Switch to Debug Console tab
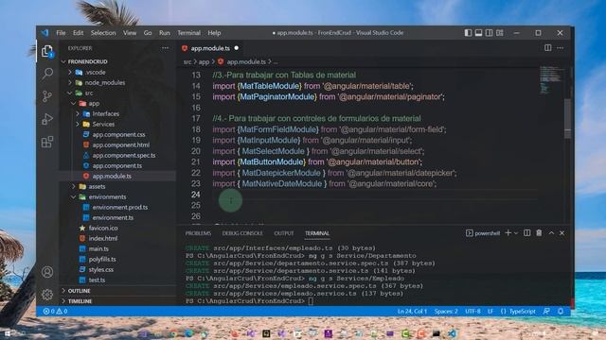Viewport: 606px width, 340px height. (242, 233)
